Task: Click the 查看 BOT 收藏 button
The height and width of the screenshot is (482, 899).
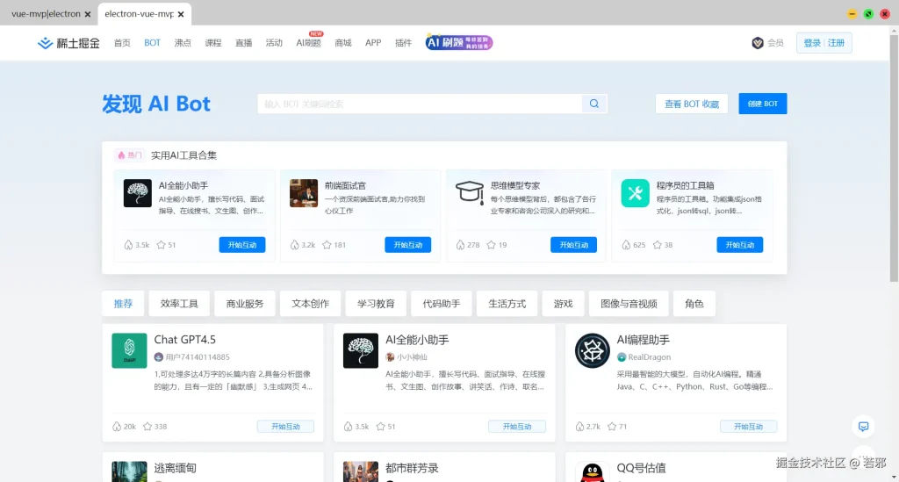Action: 691,104
